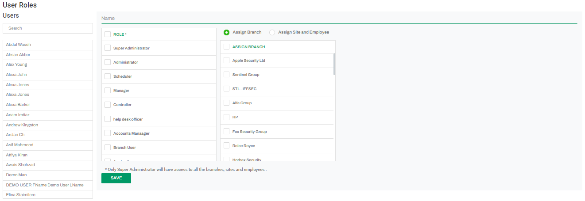585x201 pixels.
Task: Click the Users search field
Action: [48, 28]
